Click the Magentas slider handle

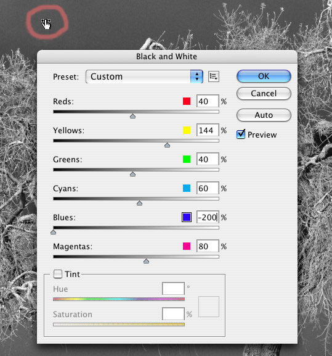tap(147, 261)
